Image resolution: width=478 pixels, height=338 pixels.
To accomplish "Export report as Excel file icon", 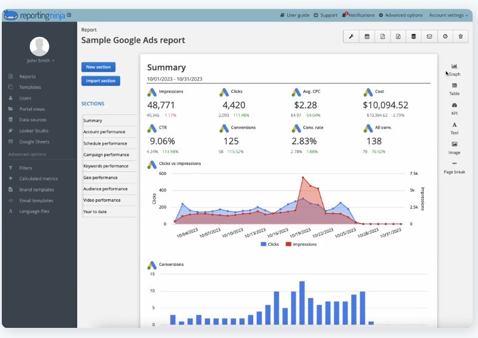I will [398, 36].
